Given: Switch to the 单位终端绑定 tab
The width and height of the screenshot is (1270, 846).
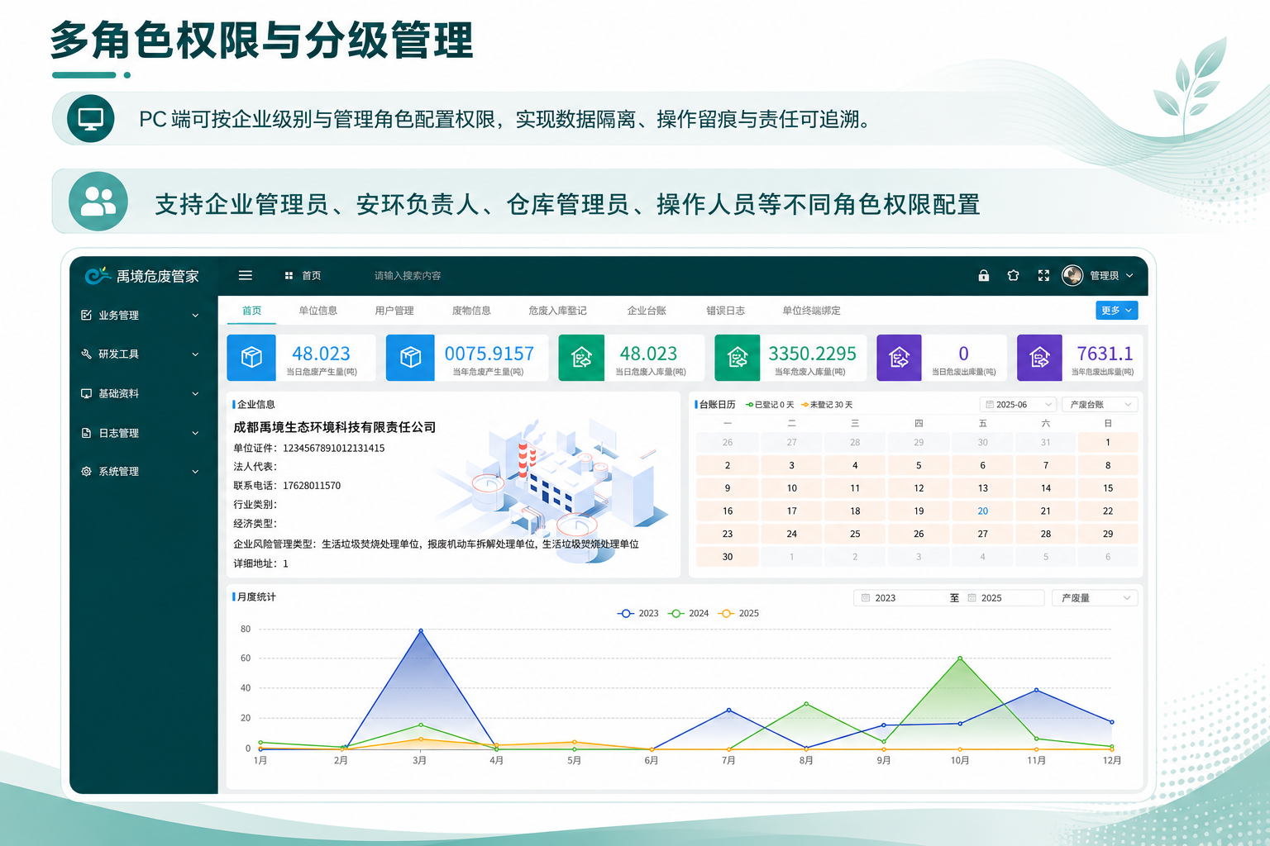Looking at the screenshot, I should click(811, 311).
